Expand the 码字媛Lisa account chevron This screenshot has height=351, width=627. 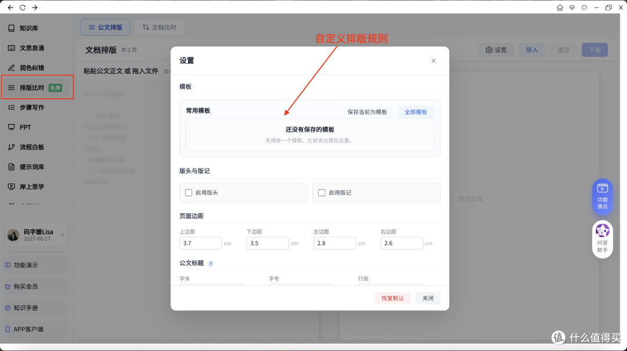point(63,235)
